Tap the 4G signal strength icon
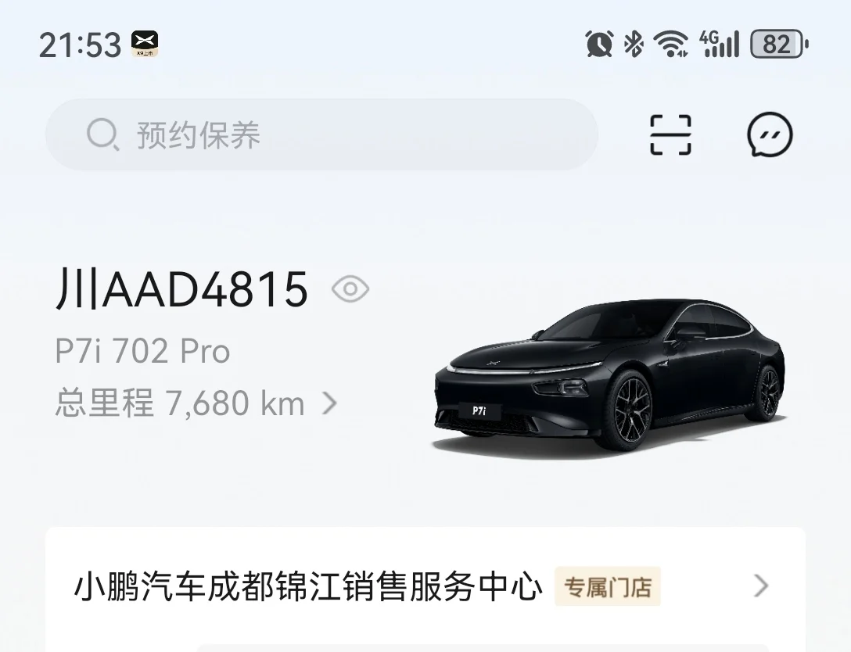Viewport: 851px width, 652px height. point(719,44)
